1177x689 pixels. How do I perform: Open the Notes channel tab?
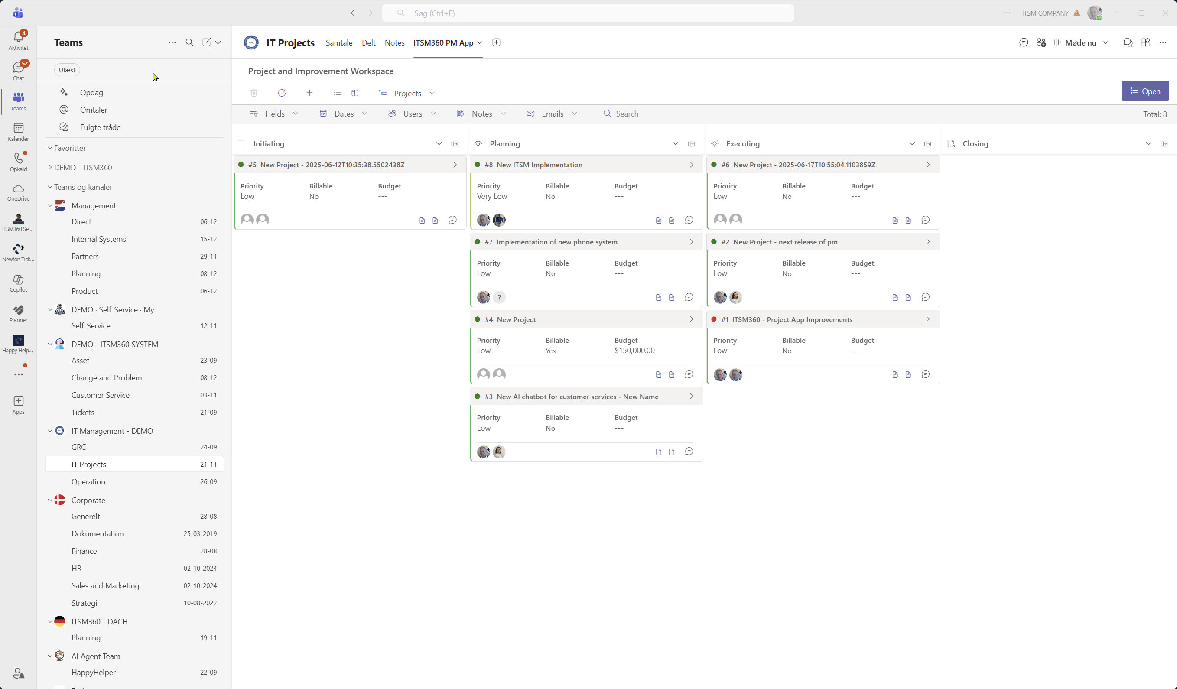click(x=394, y=43)
